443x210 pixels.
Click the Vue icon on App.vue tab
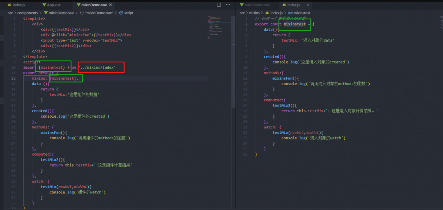tap(44, 5)
